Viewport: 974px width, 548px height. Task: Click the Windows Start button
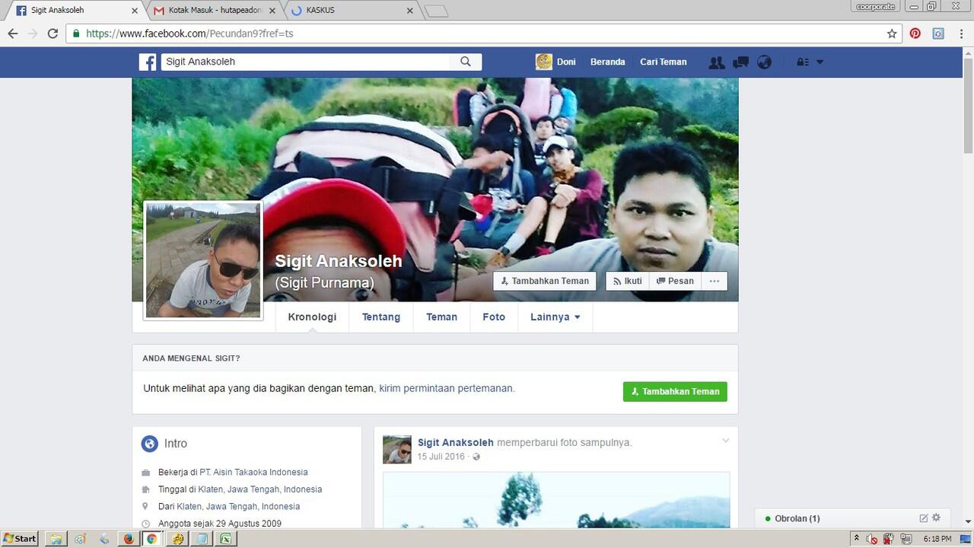(x=20, y=539)
